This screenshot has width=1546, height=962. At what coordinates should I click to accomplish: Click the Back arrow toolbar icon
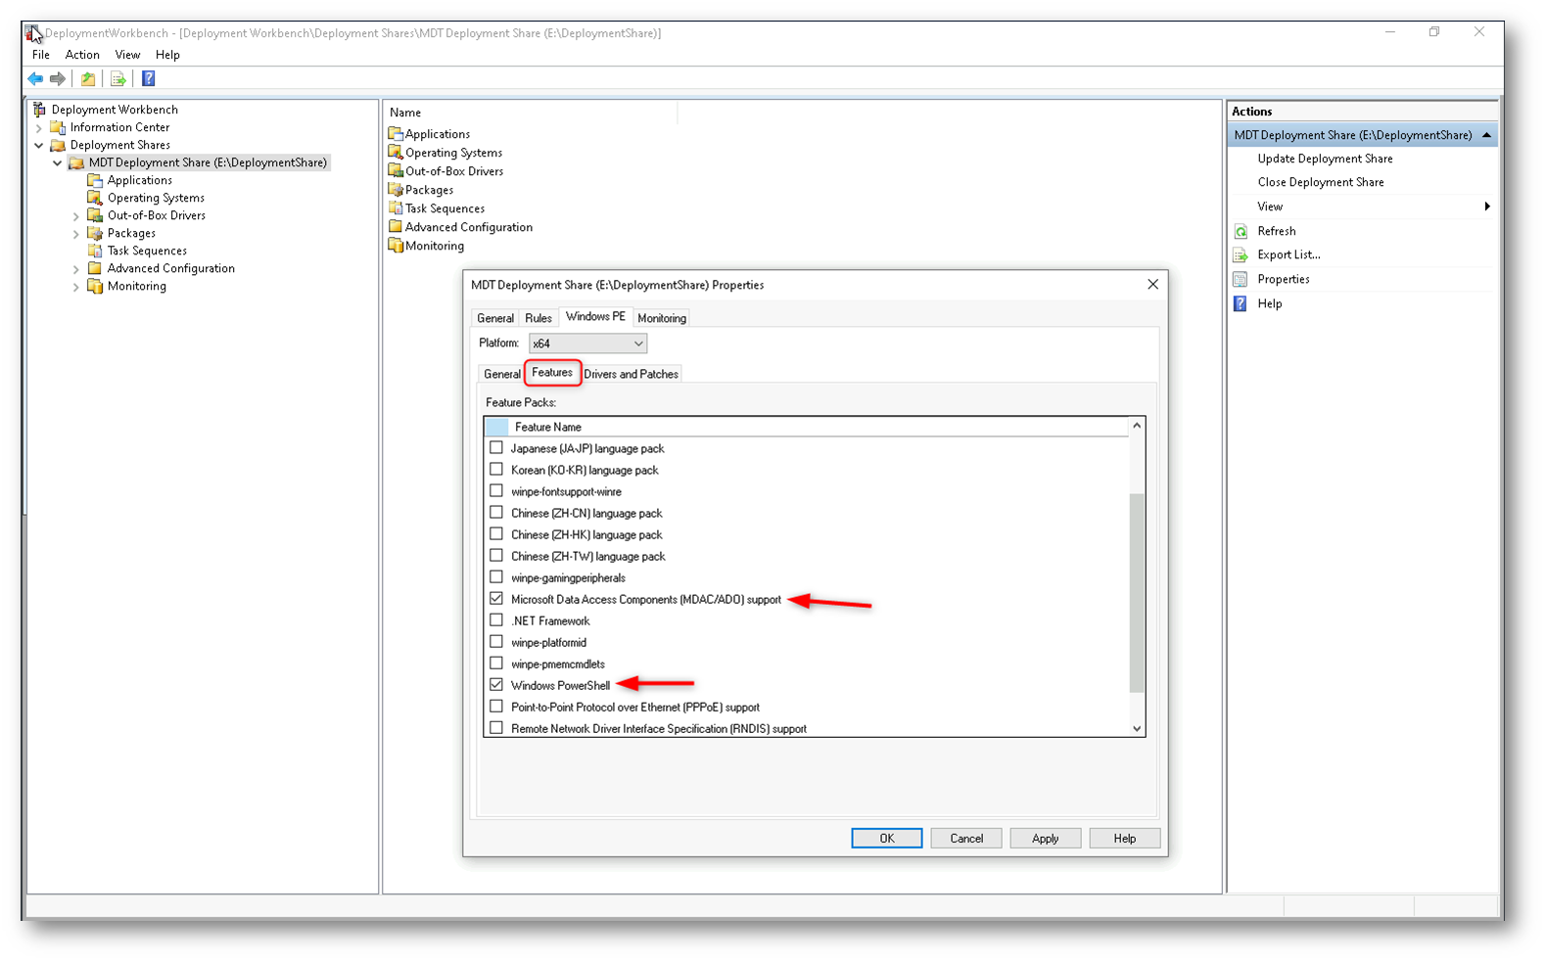click(35, 79)
